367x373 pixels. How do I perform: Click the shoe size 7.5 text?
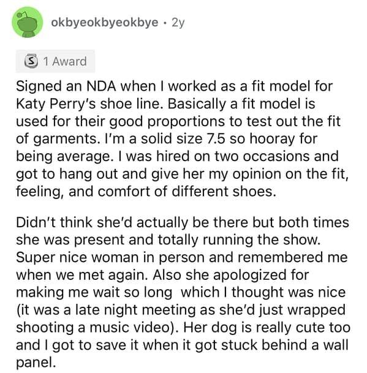point(216,139)
